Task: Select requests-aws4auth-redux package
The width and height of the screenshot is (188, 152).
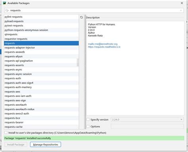Action: [x=41, y=109]
